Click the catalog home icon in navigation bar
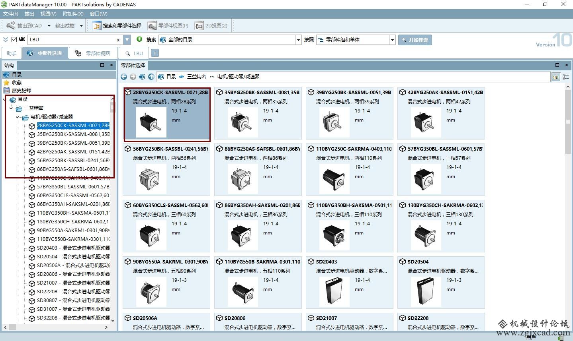The height and width of the screenshot is (341, 573). tap(142, 77)
